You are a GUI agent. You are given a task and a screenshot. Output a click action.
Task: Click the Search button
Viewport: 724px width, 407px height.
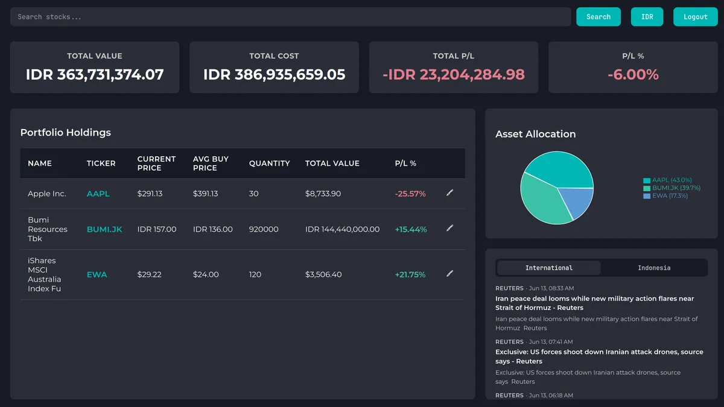coord(599,17)
